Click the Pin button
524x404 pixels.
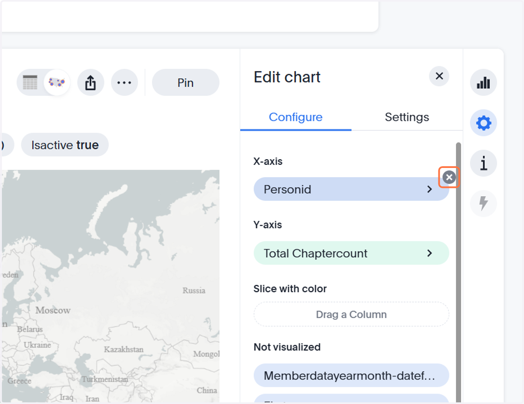(x=186, y=82)
